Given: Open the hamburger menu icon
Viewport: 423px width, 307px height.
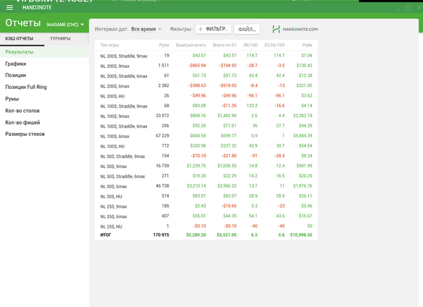Looking at the screenshot, I should coord(10,7).
